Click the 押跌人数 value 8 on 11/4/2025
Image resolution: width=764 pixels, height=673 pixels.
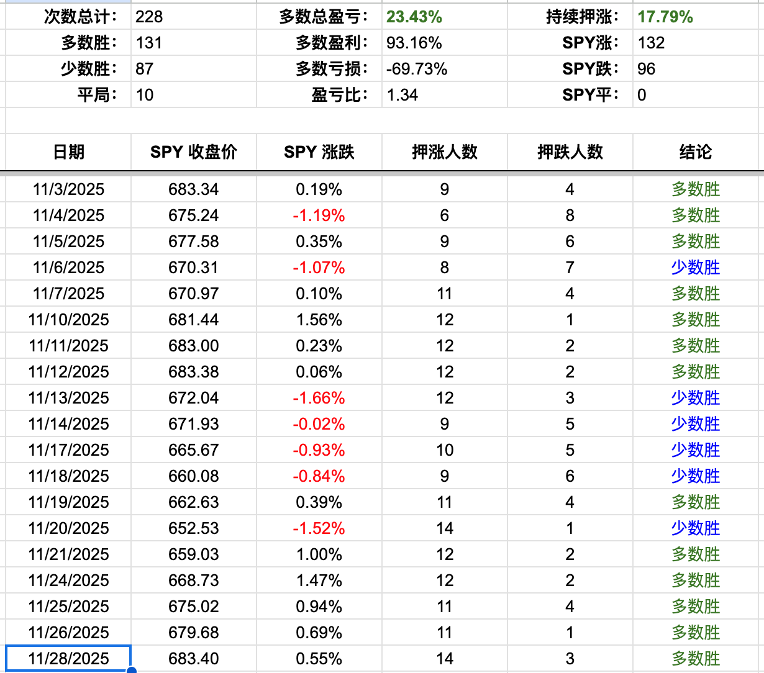pyautogui.click(x=570, y=215)
